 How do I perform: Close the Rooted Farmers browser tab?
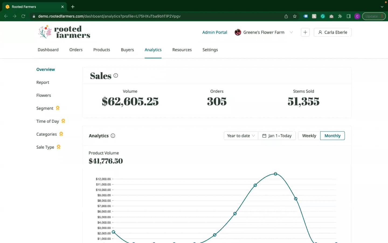pos(63,7)
